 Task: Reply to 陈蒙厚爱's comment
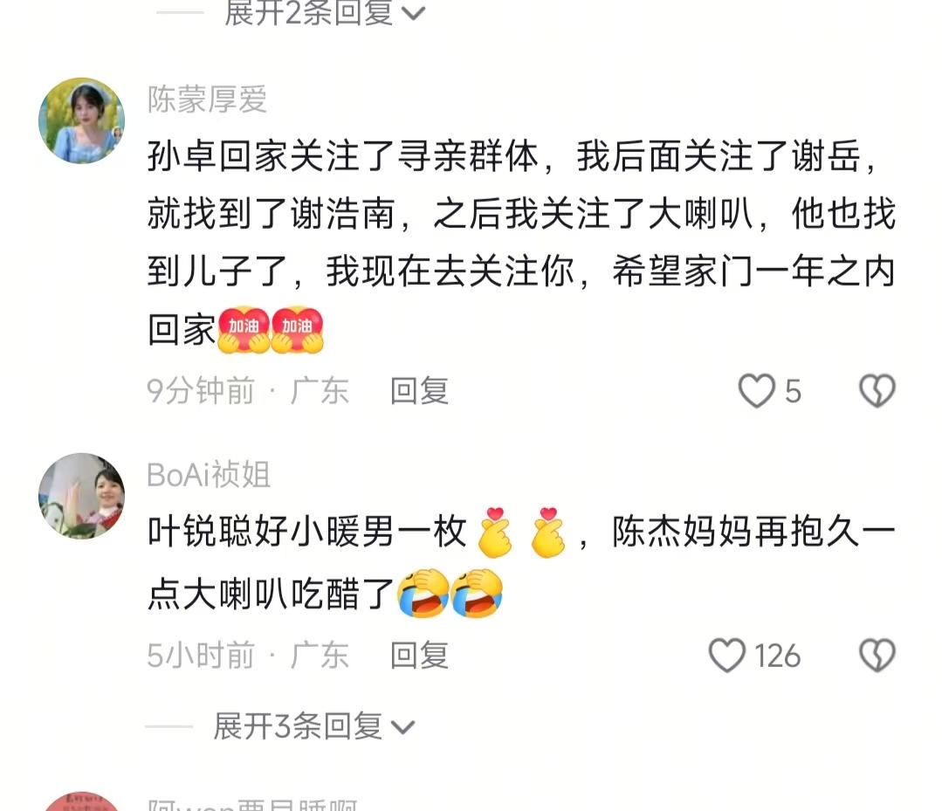point(419,391)
